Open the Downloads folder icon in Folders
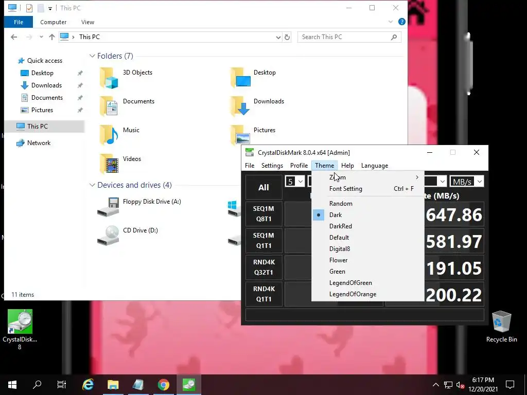 click(240, 106)
